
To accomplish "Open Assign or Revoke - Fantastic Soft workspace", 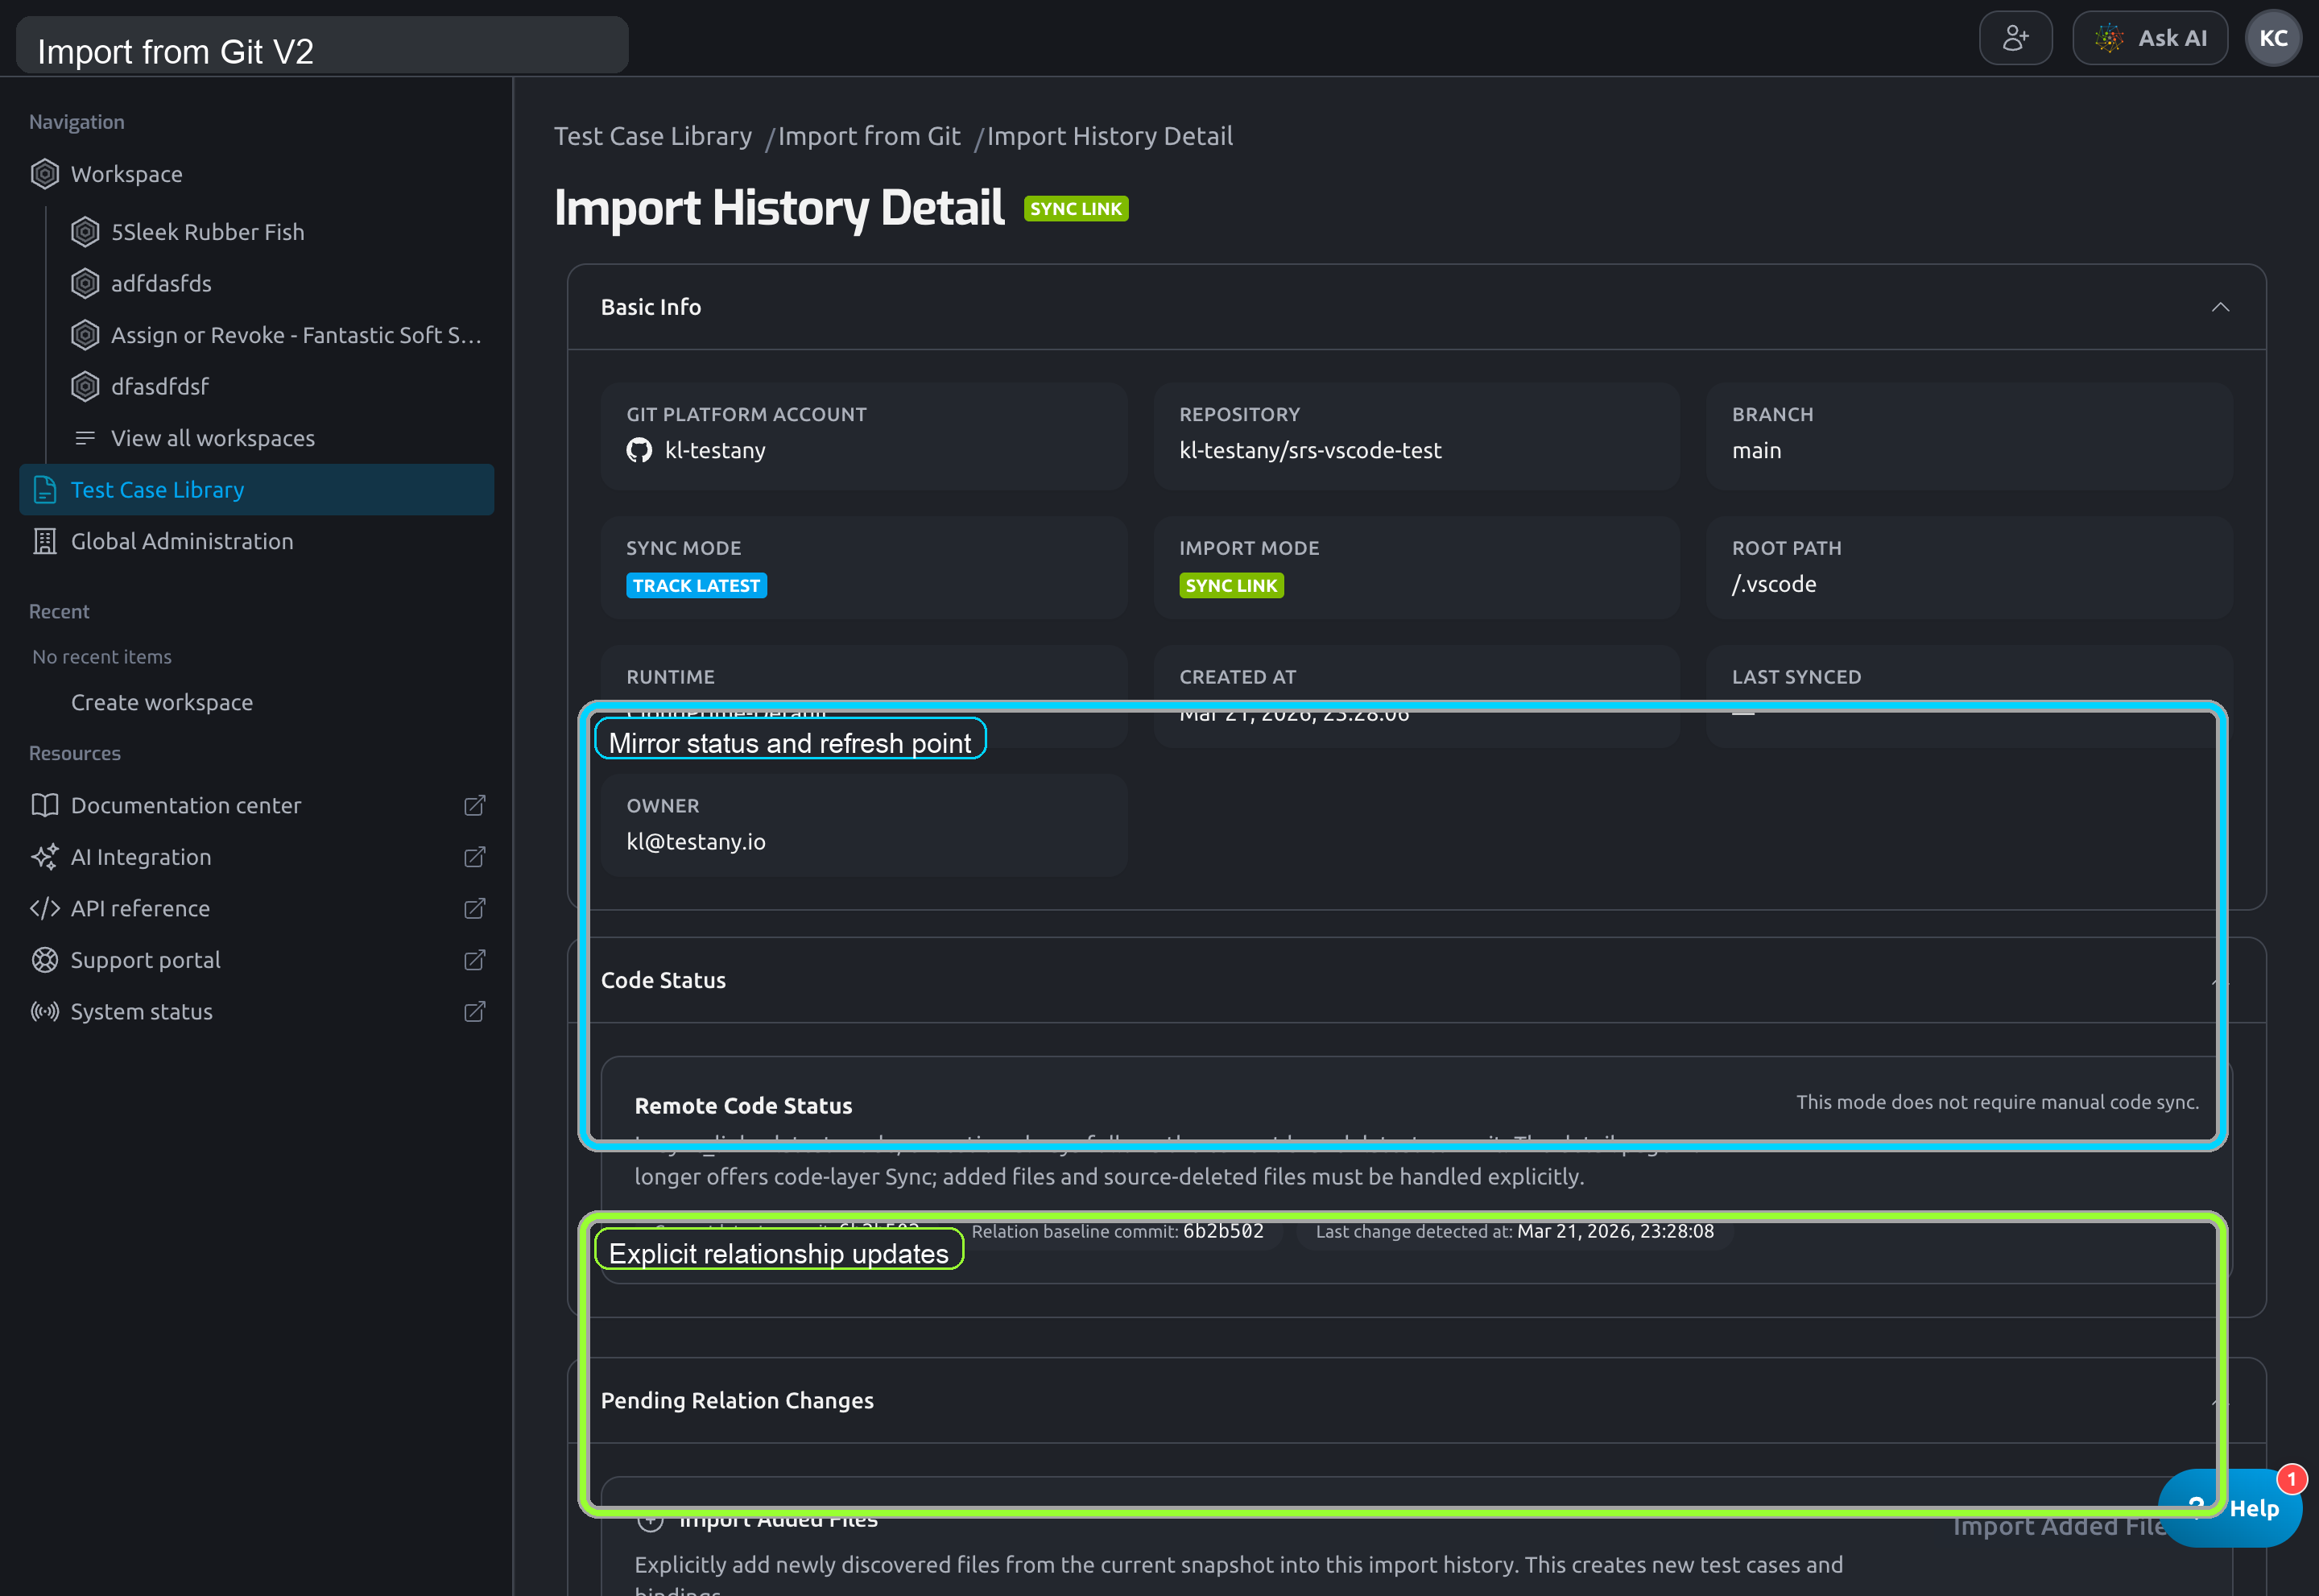I will (296, 335).
